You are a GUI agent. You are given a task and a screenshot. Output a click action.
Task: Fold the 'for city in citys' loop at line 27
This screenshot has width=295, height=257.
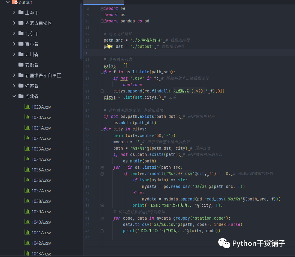point(102,129)
